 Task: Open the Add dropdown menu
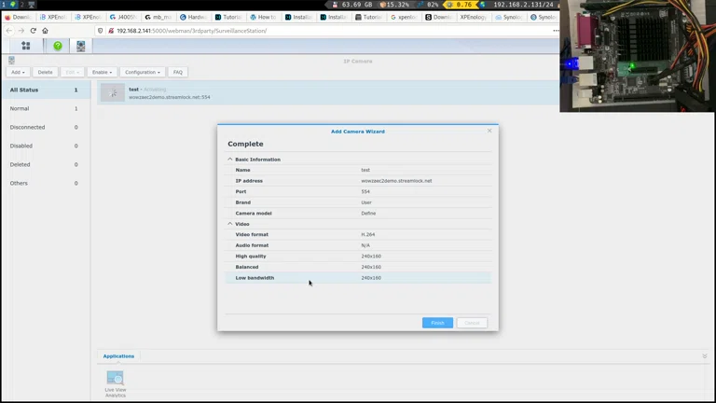pos(18,72)
